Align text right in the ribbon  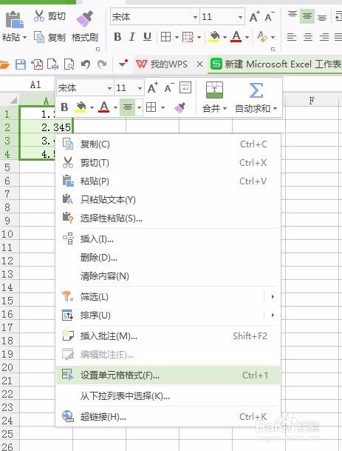click(x=324, y=37)
